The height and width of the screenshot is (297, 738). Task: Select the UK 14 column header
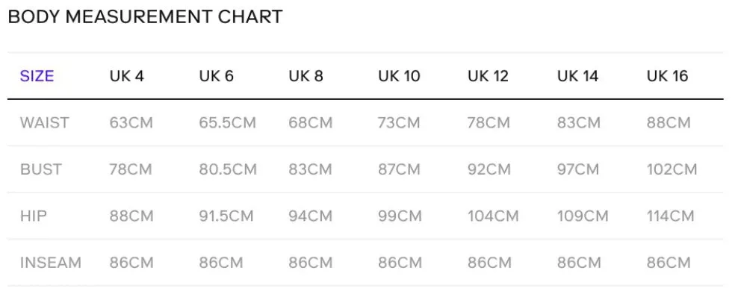coord(578,75)
